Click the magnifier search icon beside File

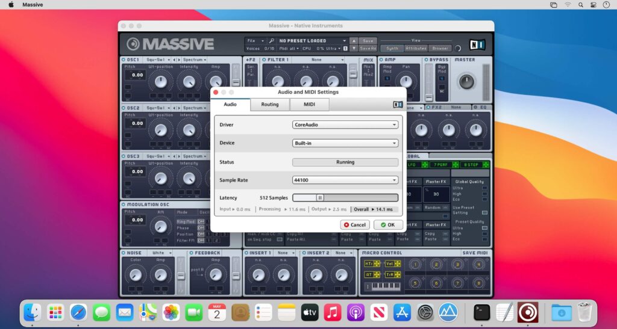(x=272, y=41)
